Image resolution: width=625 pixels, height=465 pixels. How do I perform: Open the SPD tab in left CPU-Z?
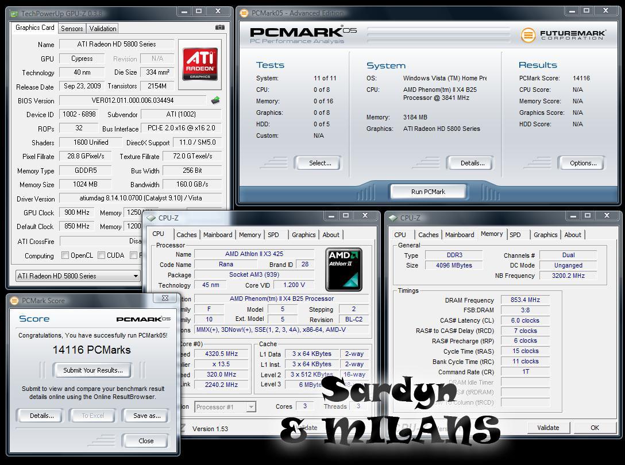pos(273,235)
